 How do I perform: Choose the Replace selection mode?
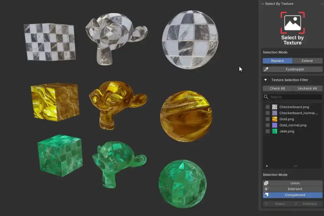pyautogui.click(x=277, y=61)
